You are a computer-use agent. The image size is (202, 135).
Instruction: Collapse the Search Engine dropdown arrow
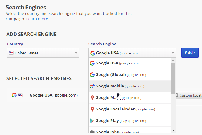click(x=173, y=53)
